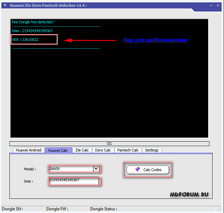Click the 0% progress bar
This screenshot has height=213, width=224.
tap(109, 144)
